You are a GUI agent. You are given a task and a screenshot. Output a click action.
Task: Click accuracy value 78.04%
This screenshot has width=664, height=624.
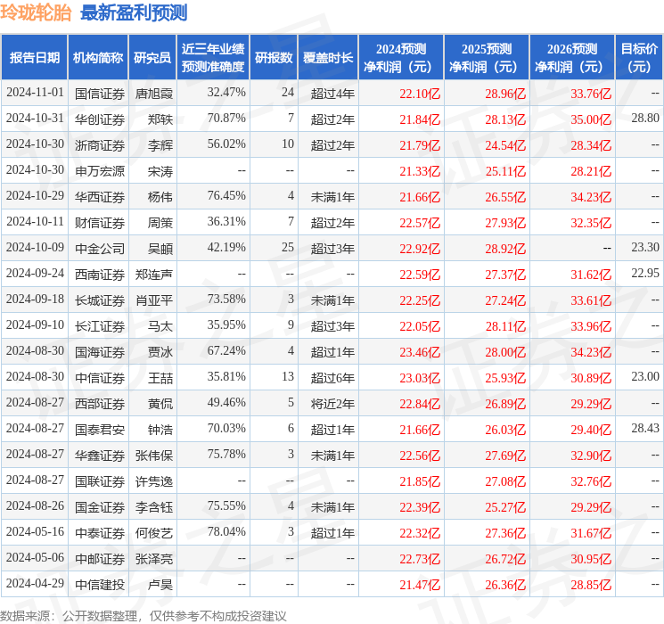click(x=226, y=531)
